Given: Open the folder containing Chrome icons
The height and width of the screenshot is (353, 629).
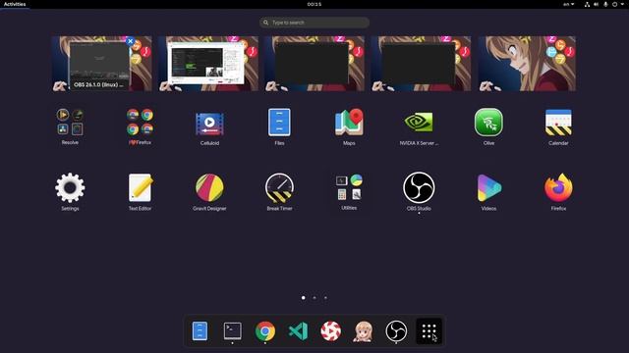Looking at the screenshot, I should tap(140, 126).
